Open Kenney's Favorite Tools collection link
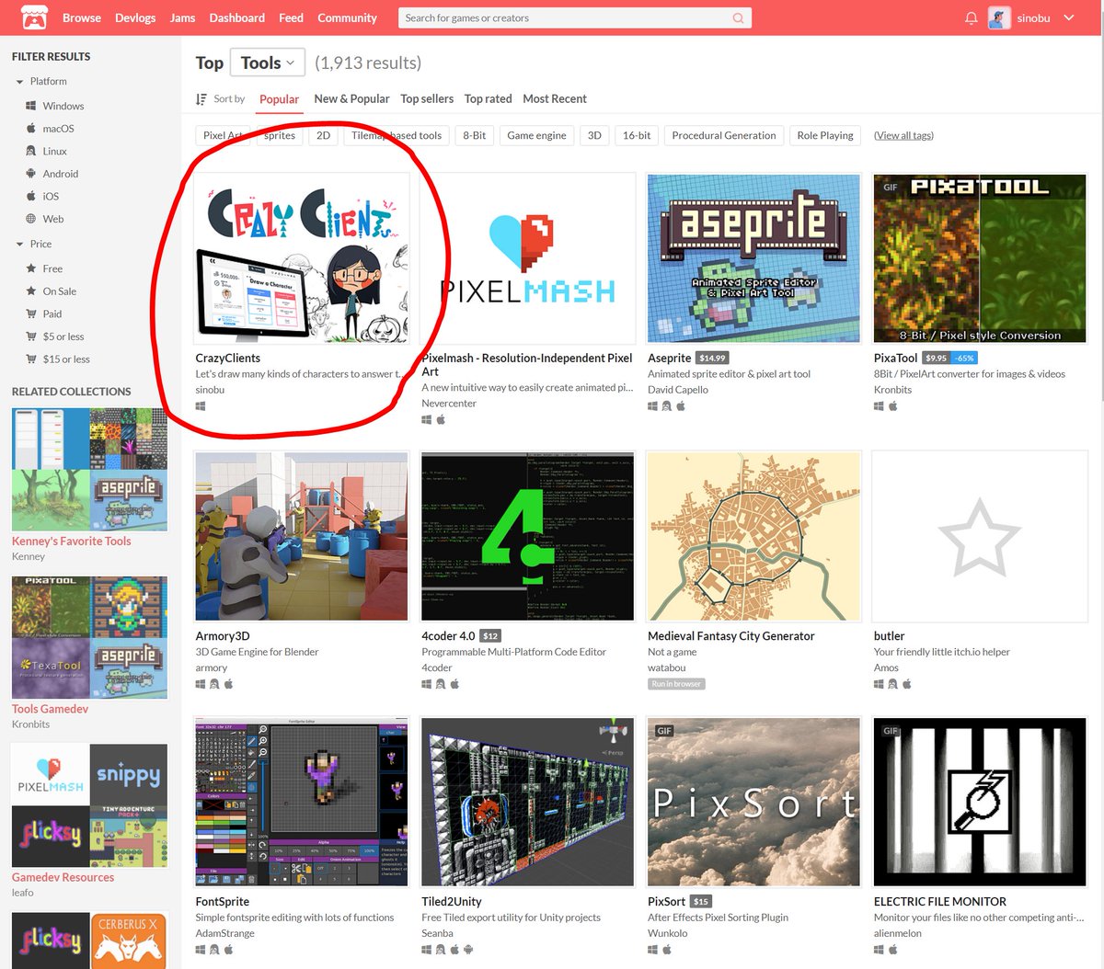Screen dimensions: 1104x969 pyautogui.click(x=72, y=541)
